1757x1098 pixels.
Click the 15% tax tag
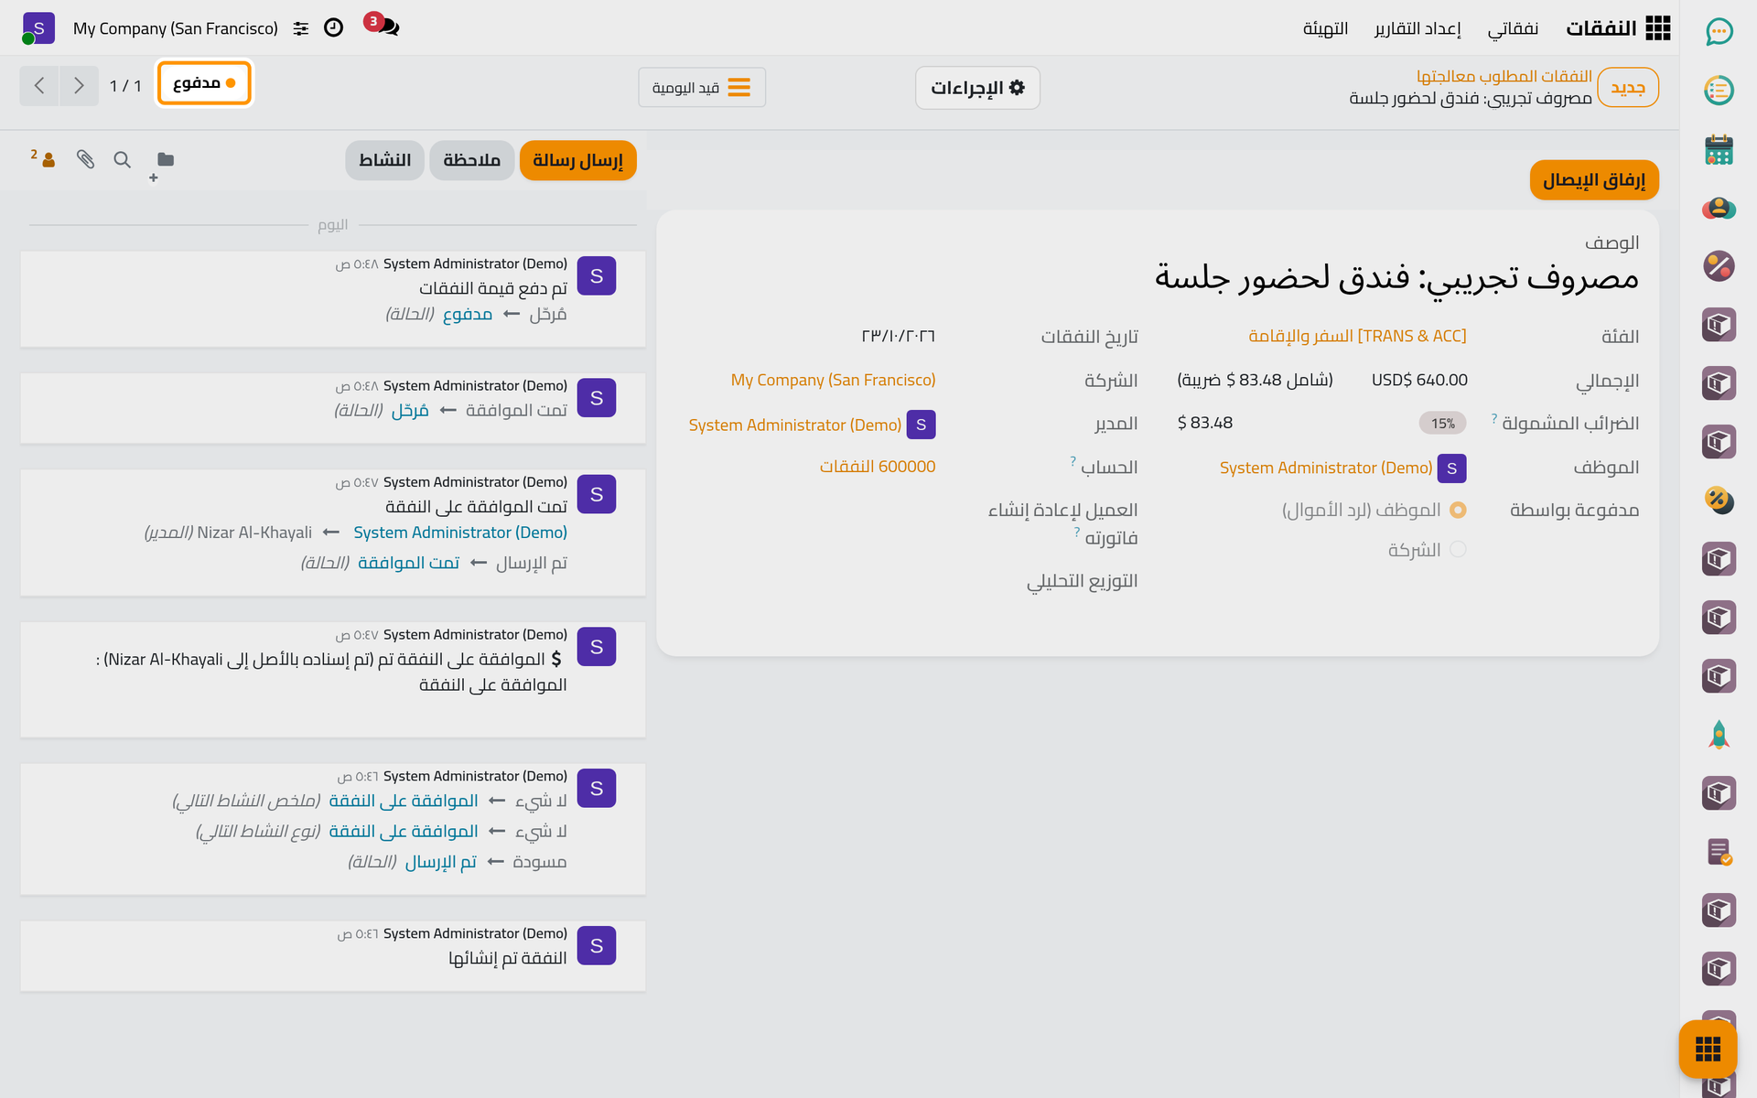tap(1443, 424)
